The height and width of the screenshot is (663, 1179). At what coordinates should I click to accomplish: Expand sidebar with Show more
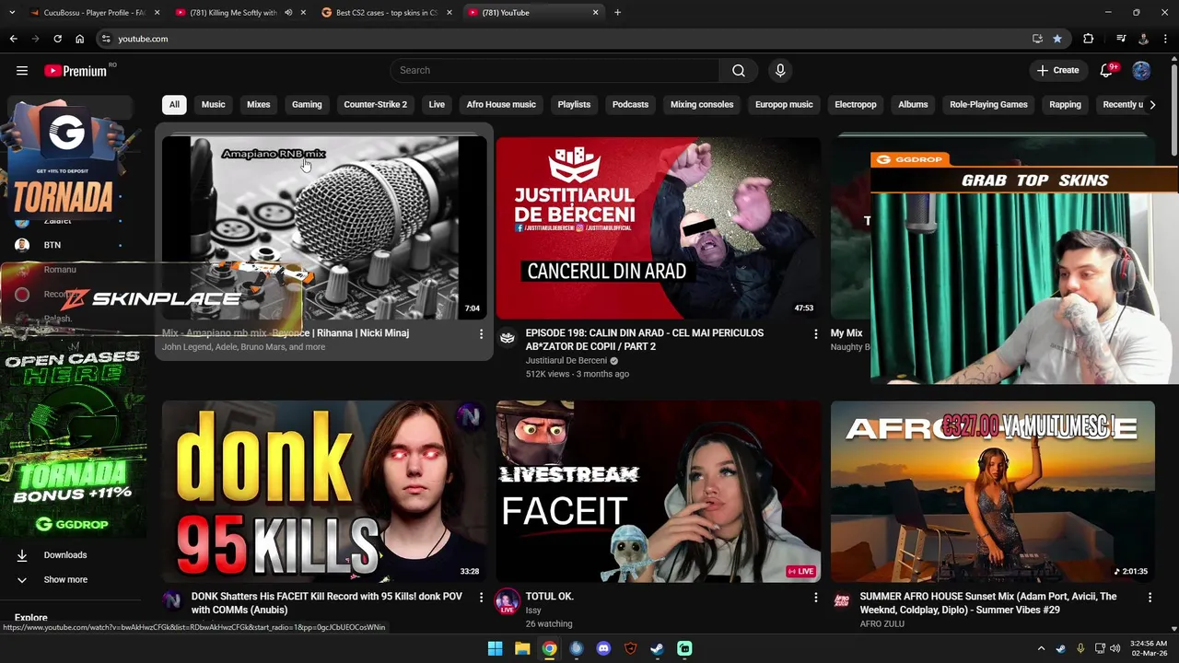click(x=65, y=580)
